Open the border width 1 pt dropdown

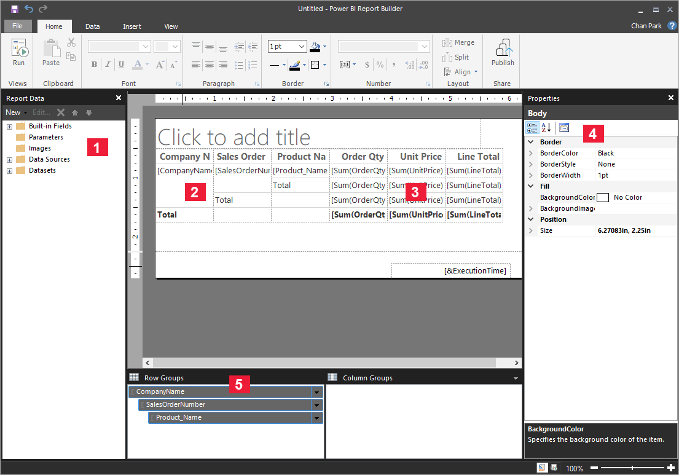pyautogui.click(x=302, y=46)
